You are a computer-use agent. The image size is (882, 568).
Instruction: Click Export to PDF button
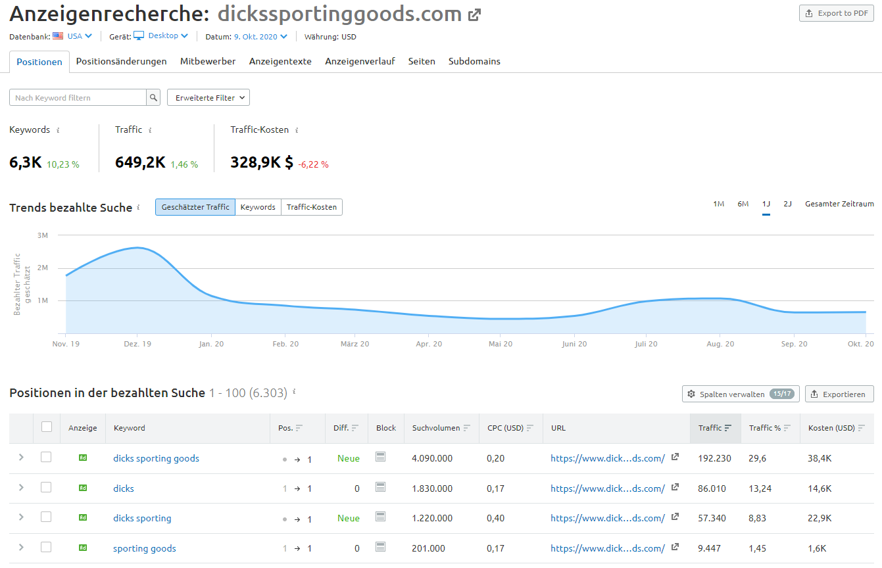pyautogui.click(x=837, y=13)
